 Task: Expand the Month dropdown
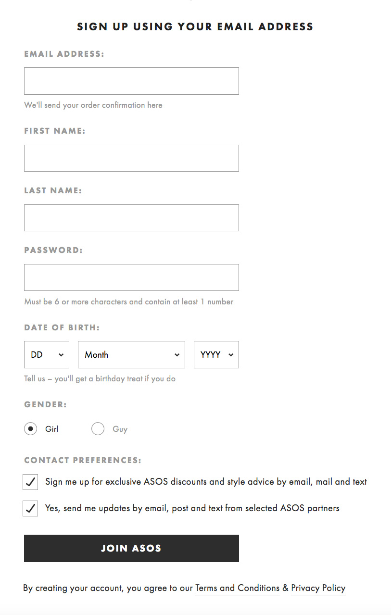(131, 355)
